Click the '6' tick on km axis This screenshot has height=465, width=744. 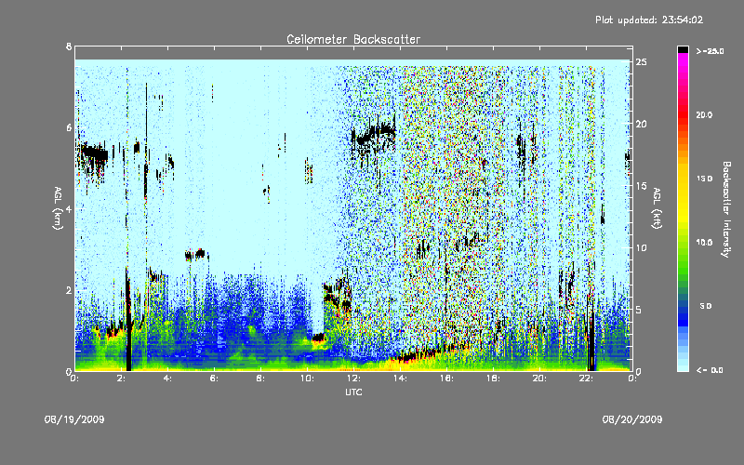[x=69, y=127]
